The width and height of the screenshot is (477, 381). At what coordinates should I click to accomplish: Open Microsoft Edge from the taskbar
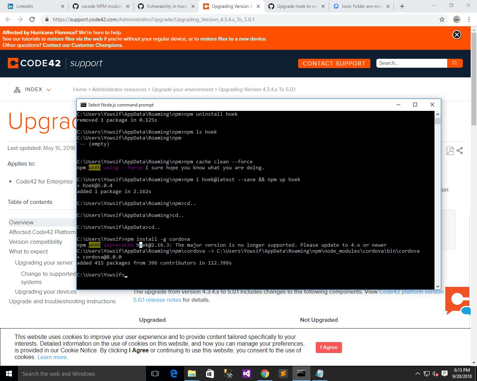click(x=174, y=373)
